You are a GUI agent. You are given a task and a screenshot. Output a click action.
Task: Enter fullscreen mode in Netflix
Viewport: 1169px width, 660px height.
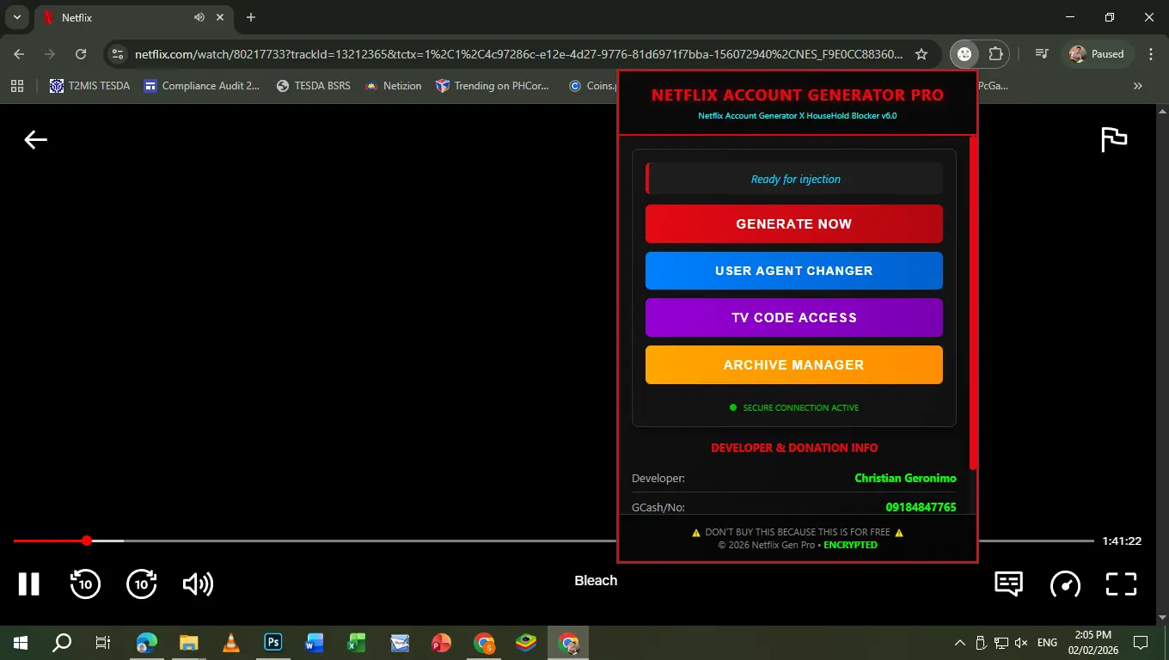[x=1122, y=584]
